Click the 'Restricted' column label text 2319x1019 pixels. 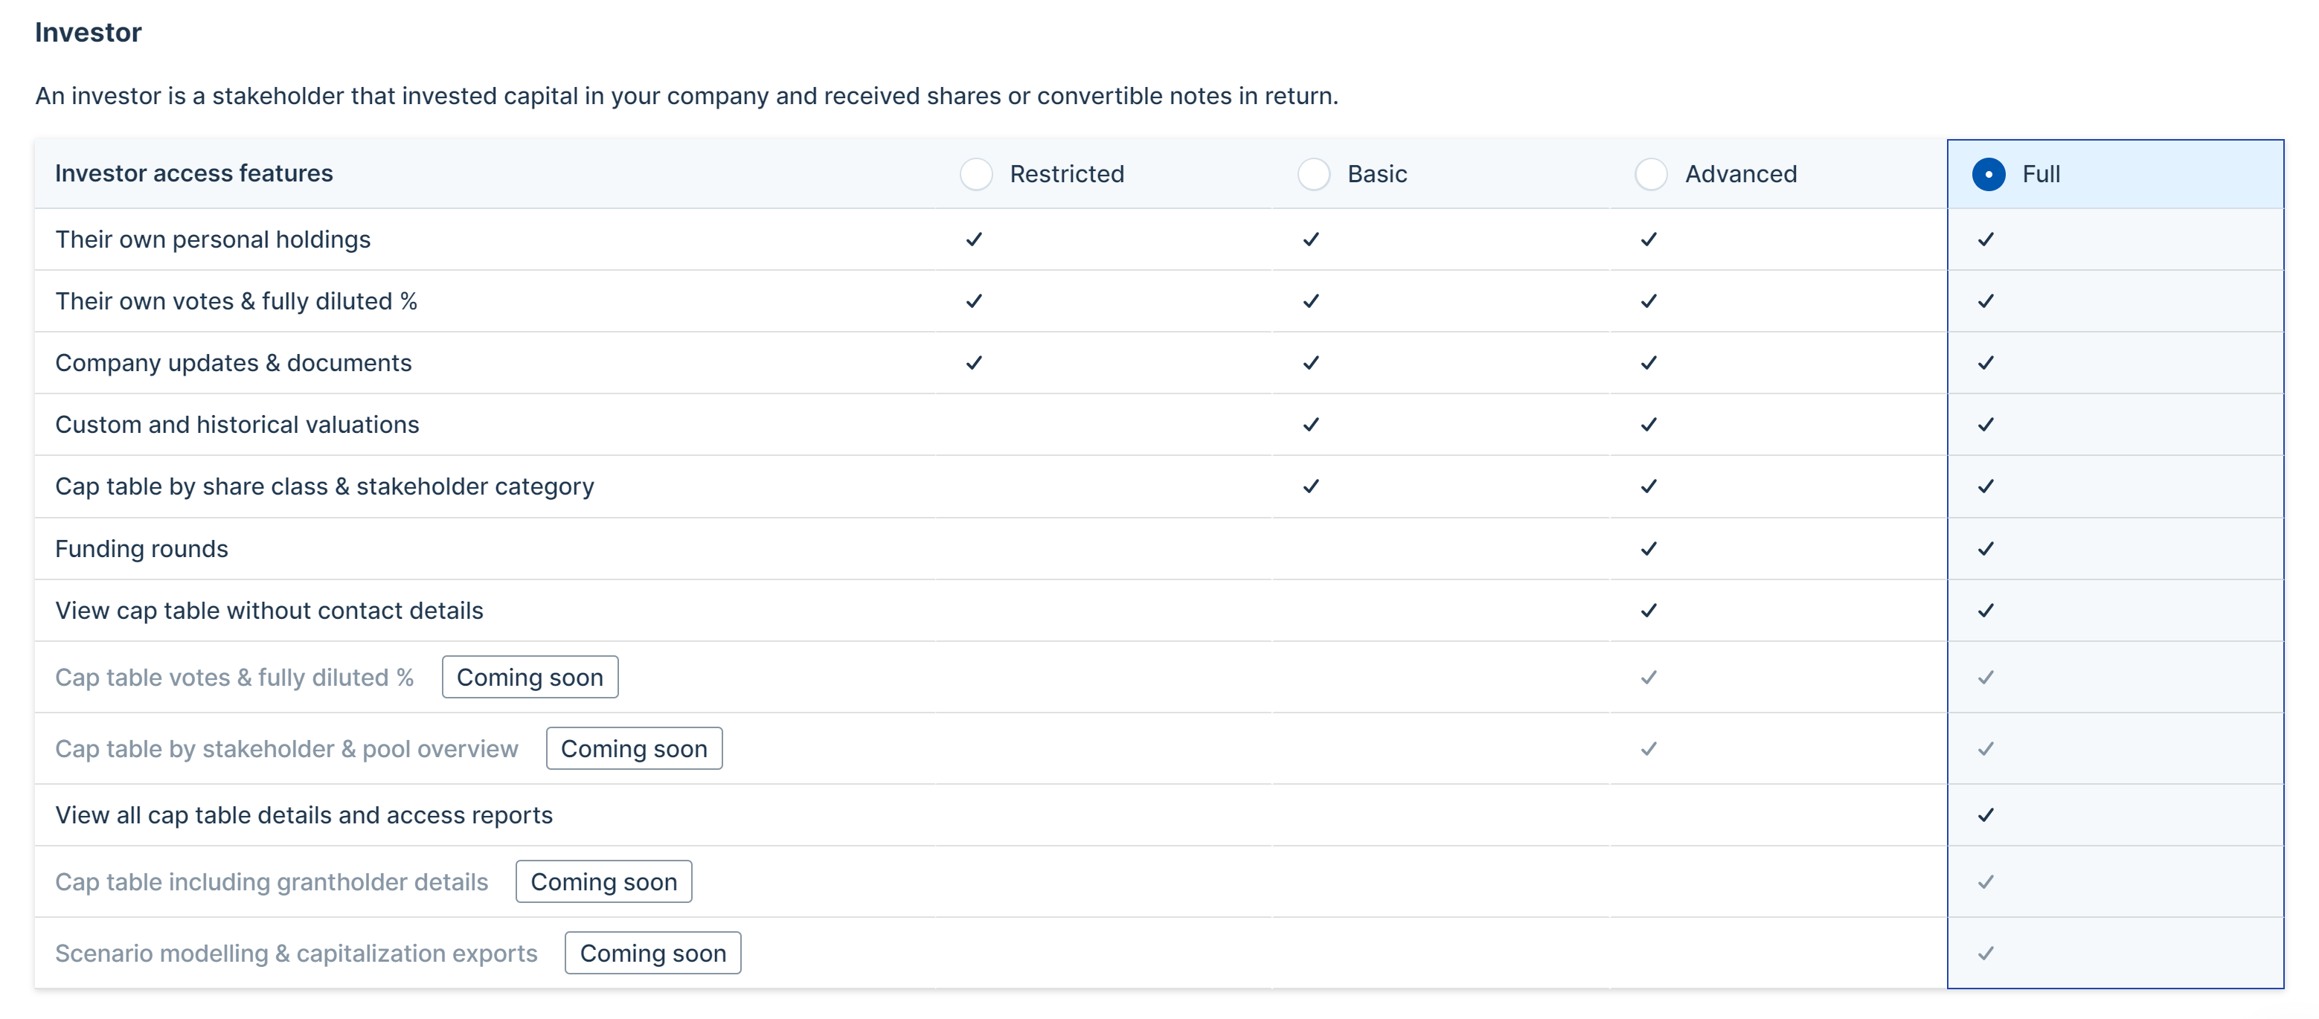point(1067,174)
